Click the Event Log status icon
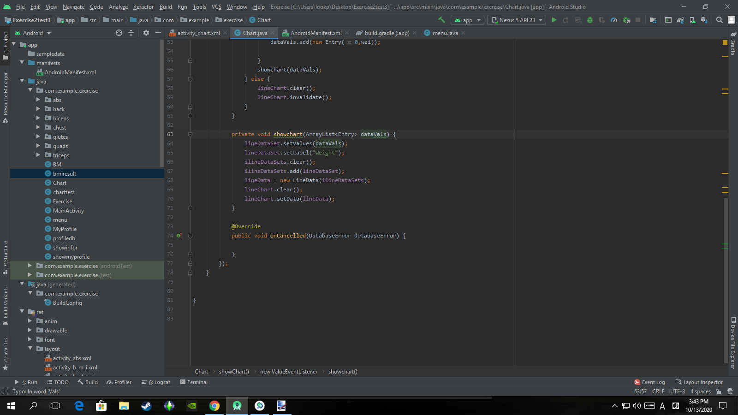The width and height of the screenshot is (738, 415). pos(649,382)
